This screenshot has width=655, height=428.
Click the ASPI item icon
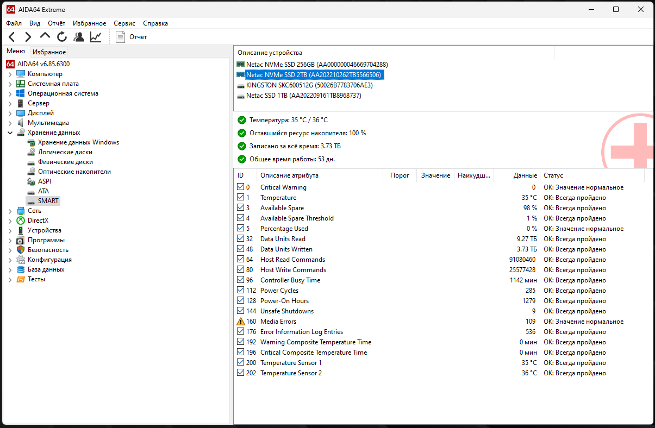(31, 181)
